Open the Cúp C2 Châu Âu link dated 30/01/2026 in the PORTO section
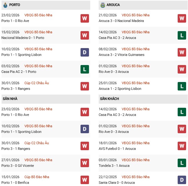This screenshot has width=188, height=186. click(37, 83)
